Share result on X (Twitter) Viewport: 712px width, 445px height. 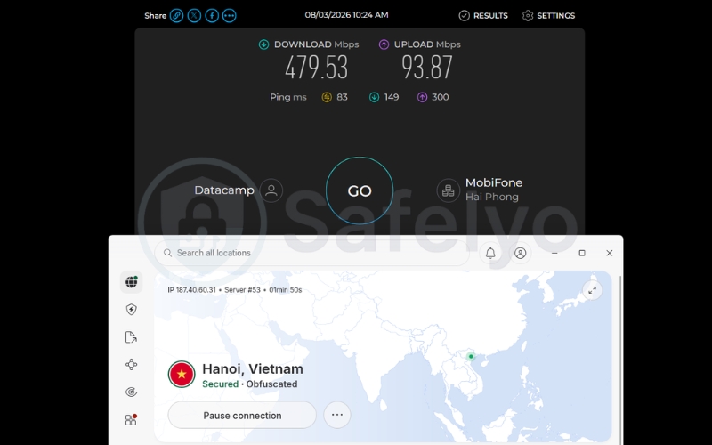click(x=194, y=15)
